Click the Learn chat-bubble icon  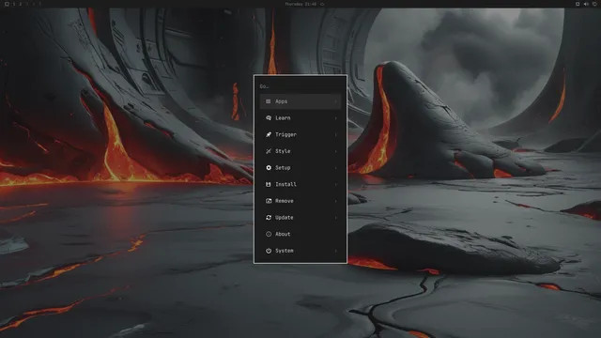point(269,118)
